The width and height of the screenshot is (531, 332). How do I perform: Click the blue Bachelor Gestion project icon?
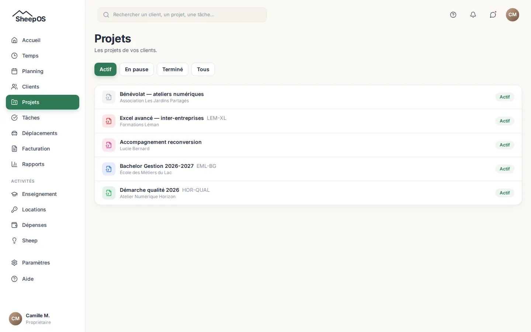pyautogui.click(x=109, y=169)
